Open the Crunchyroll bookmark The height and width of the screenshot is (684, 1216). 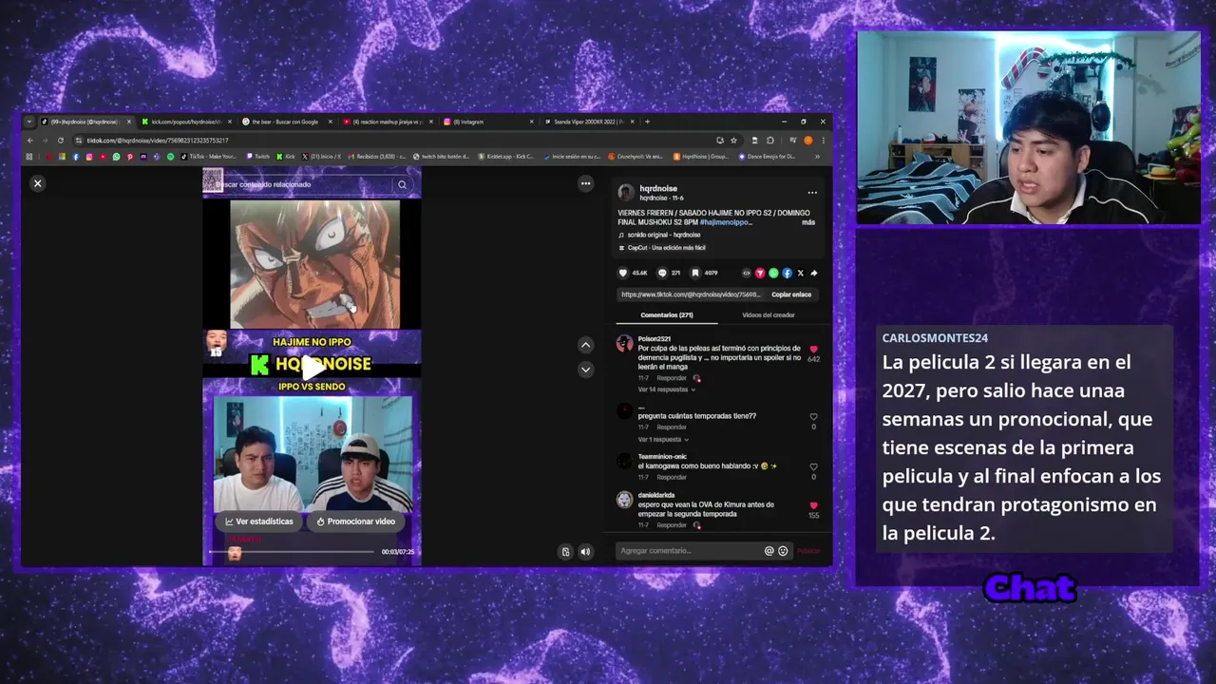(x=636, y=157)
